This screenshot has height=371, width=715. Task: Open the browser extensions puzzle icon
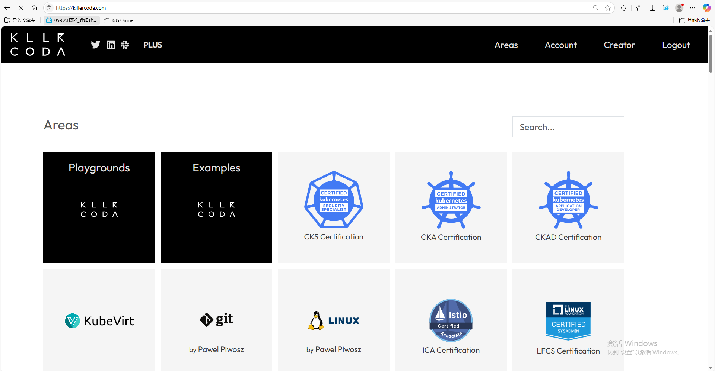[624, 8]
